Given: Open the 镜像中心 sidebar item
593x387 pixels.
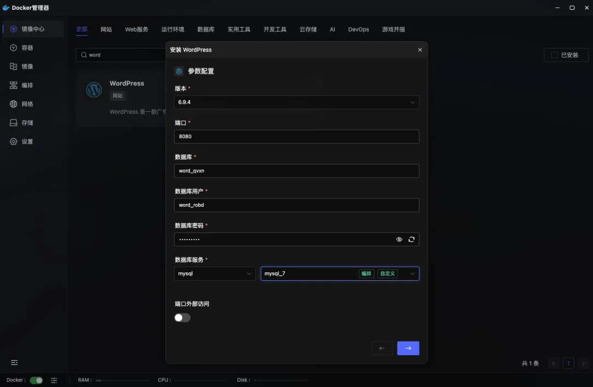Looking at the screenshot, I should (33, 29).
